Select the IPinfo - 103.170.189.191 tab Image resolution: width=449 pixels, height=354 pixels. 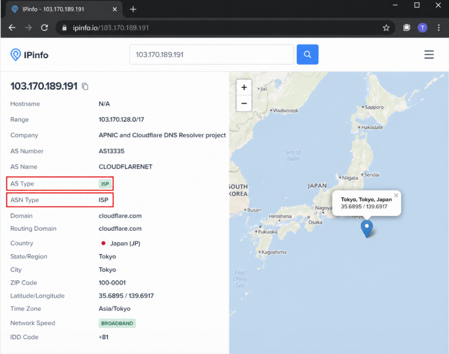click(64, 9)
